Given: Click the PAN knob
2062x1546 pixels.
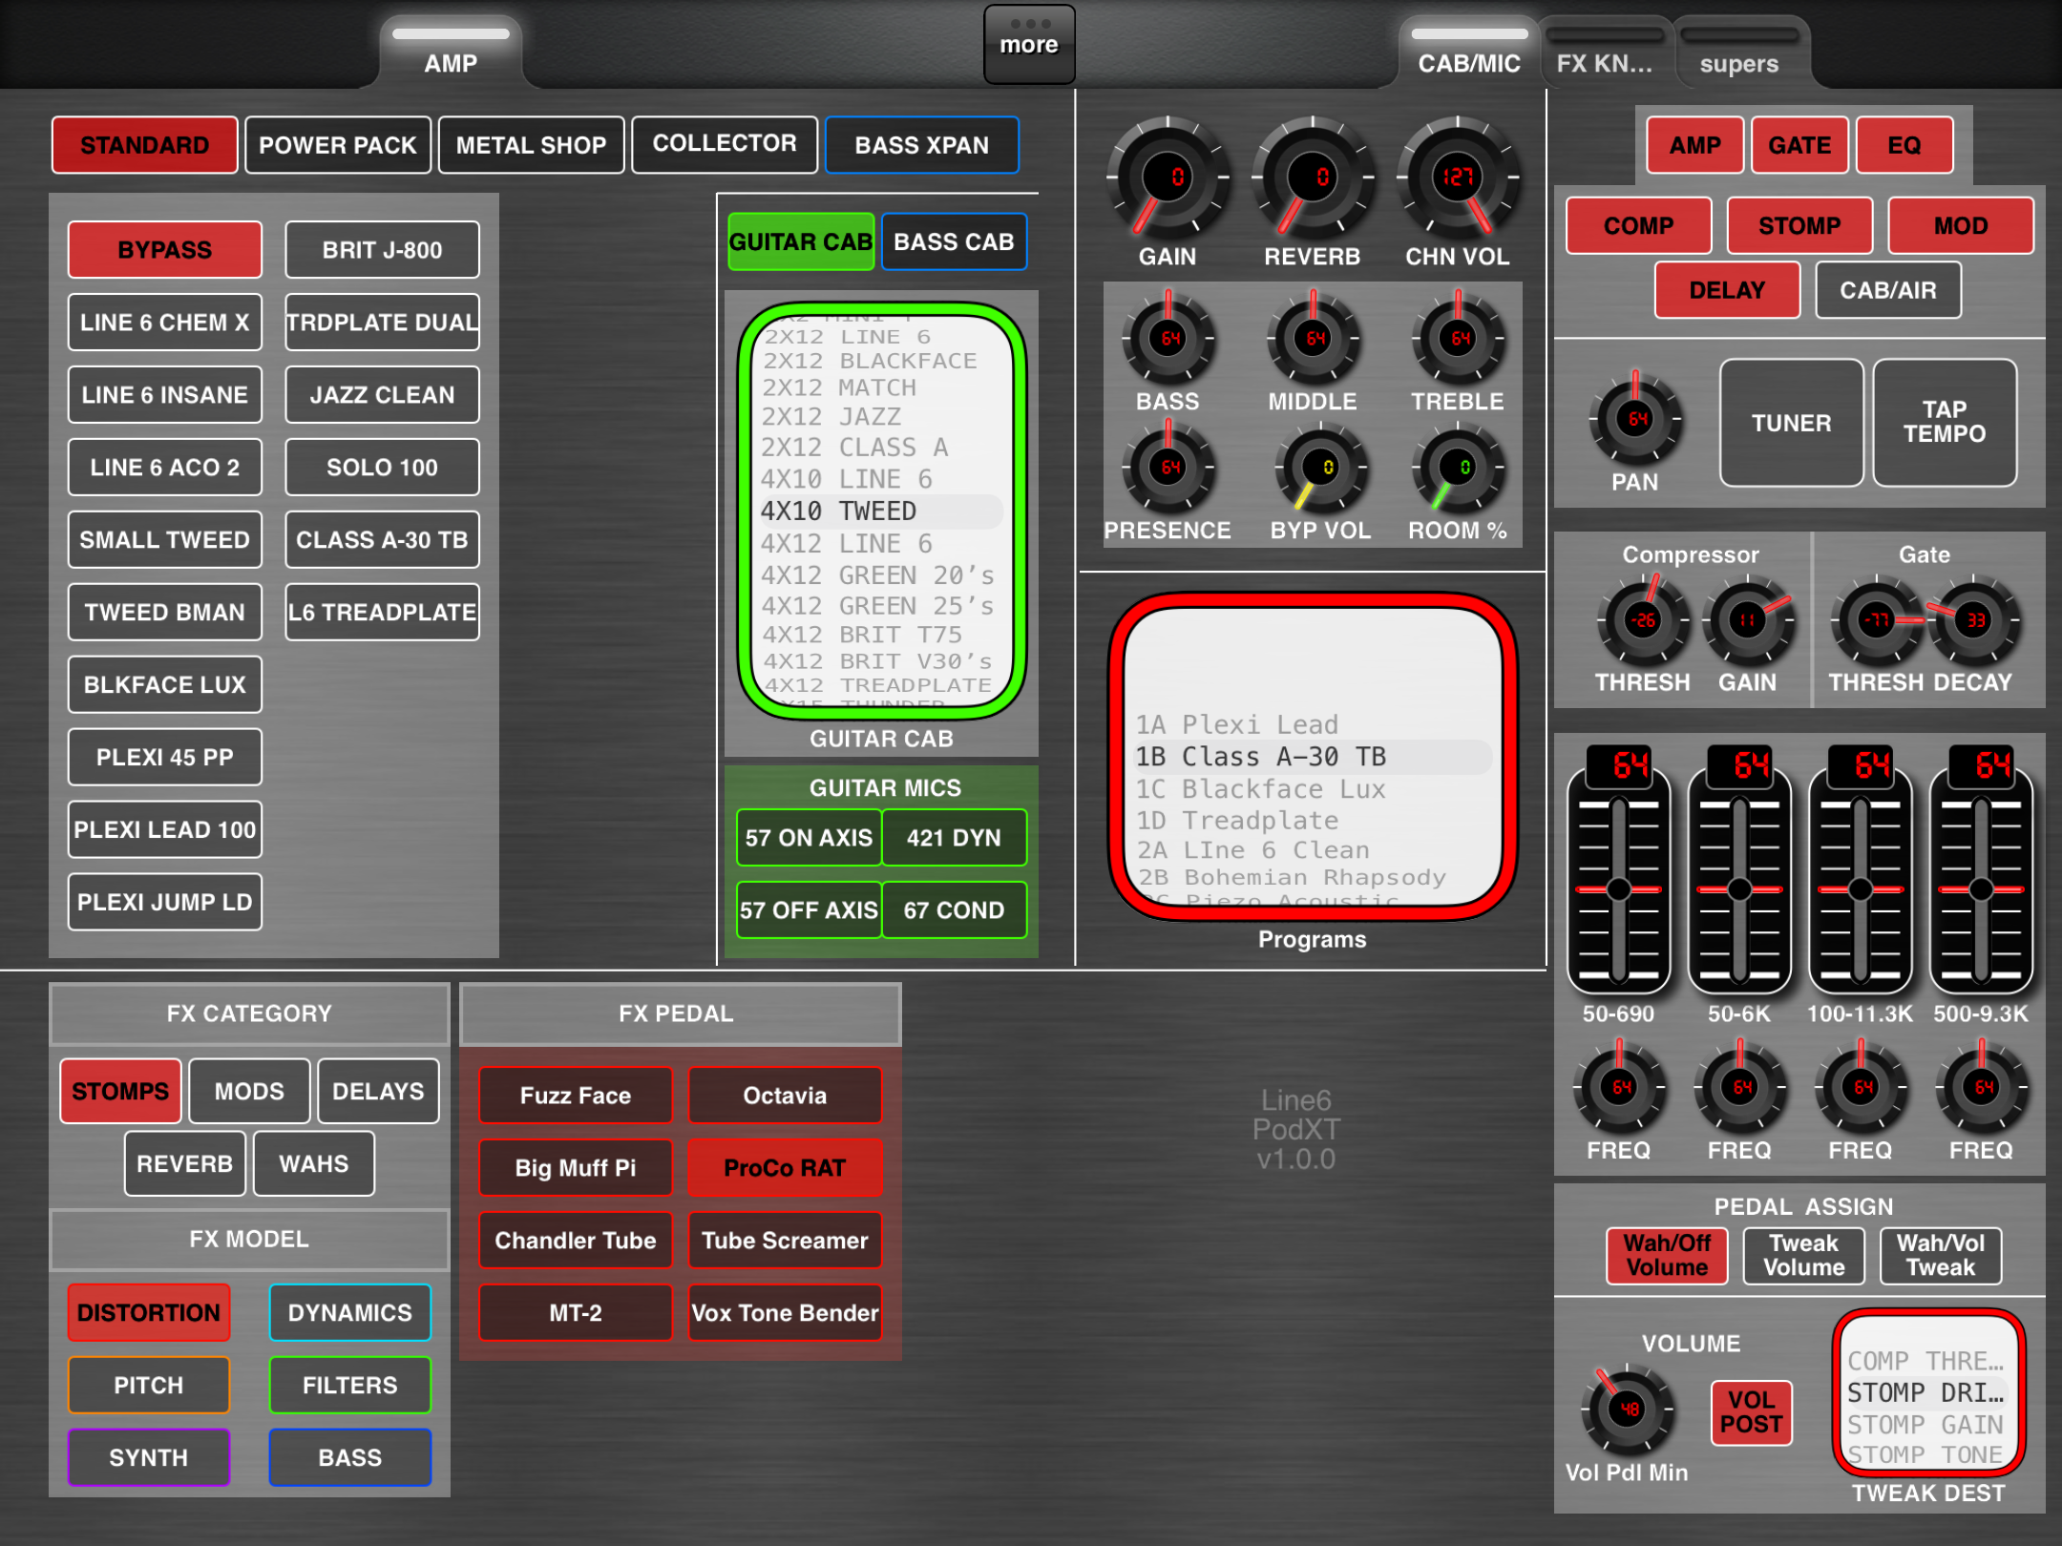Looking at the screenshot, I should click(1635, 420).
